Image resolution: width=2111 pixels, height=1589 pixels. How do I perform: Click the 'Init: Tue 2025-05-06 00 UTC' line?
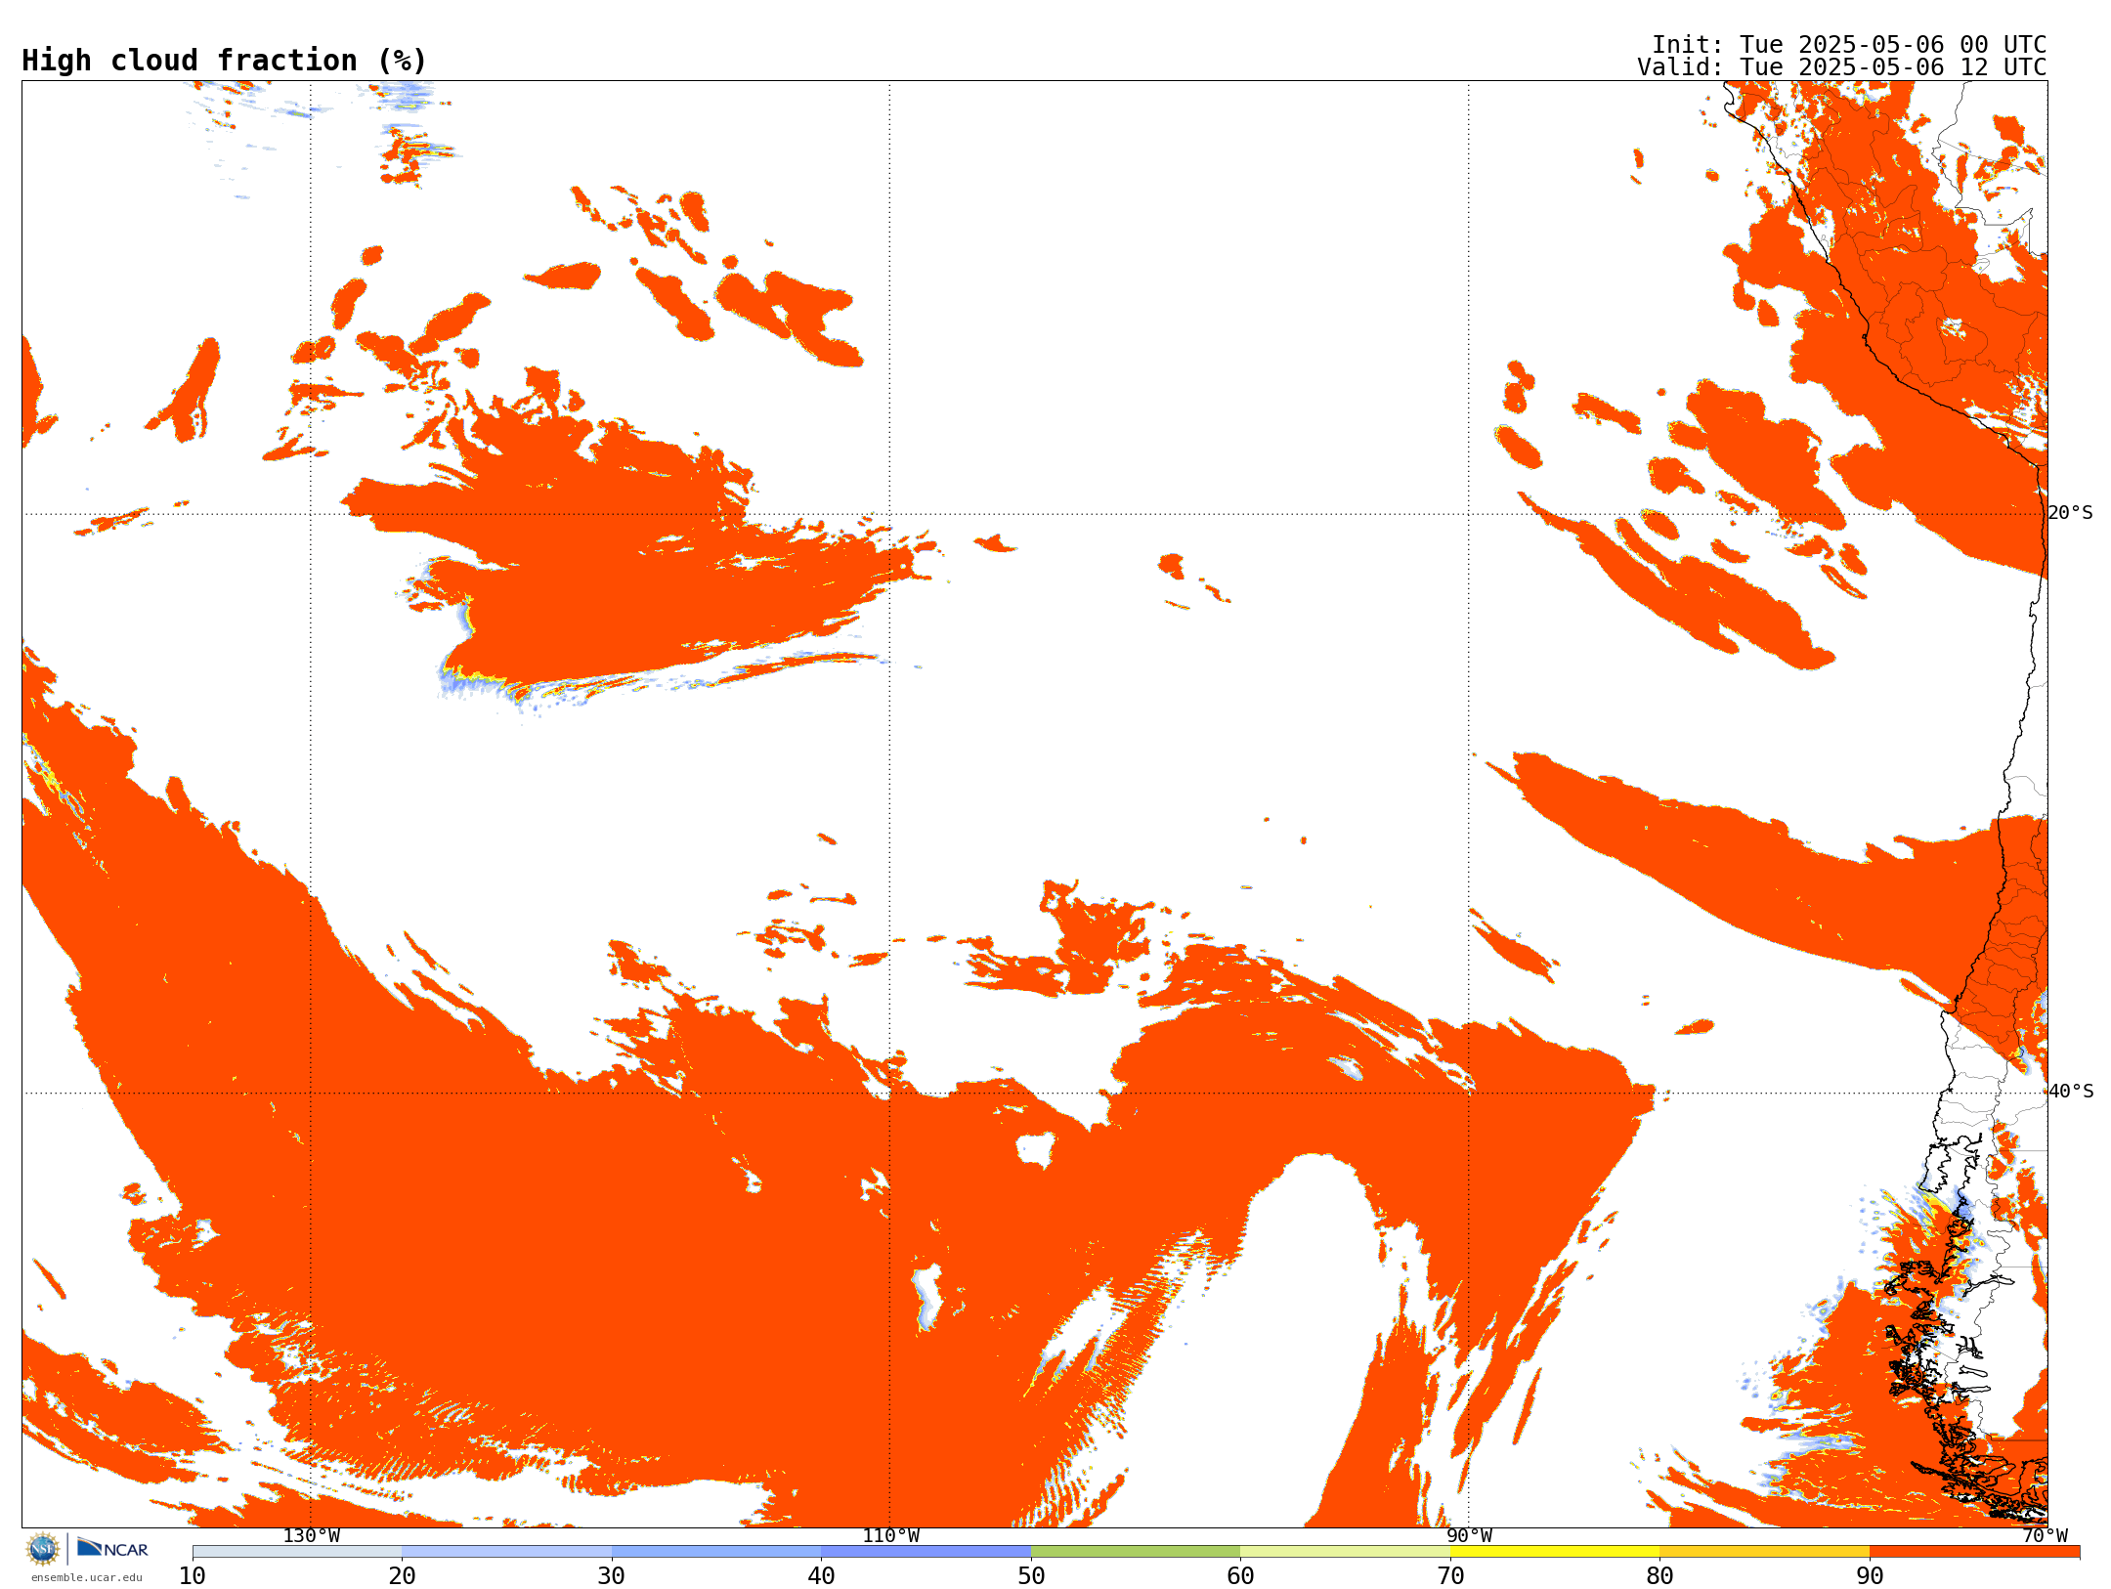(1849, 45)
